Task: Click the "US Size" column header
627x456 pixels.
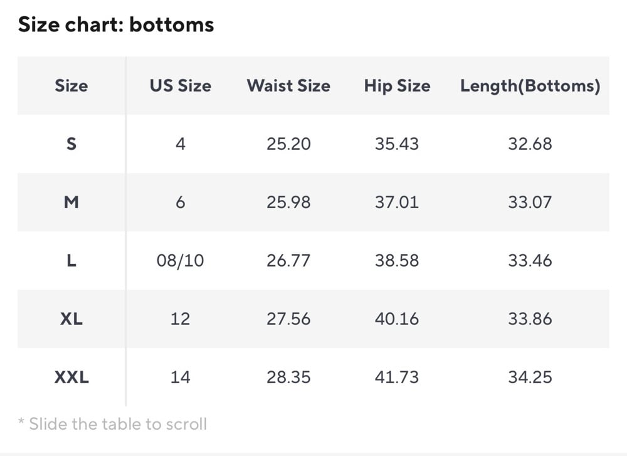Action: [x=180, y=85]
